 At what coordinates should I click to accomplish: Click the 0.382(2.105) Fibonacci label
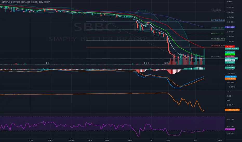(x=218, y=39)
